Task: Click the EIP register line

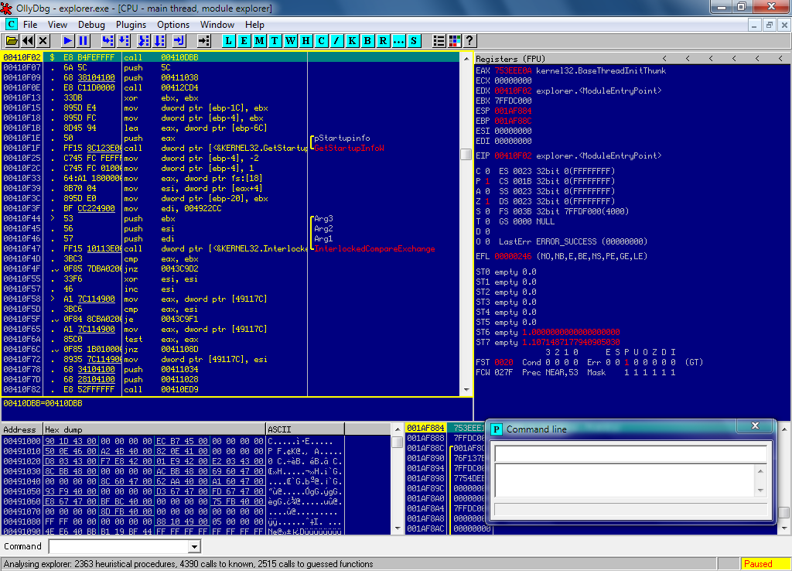Action: (x=568, y=156)
